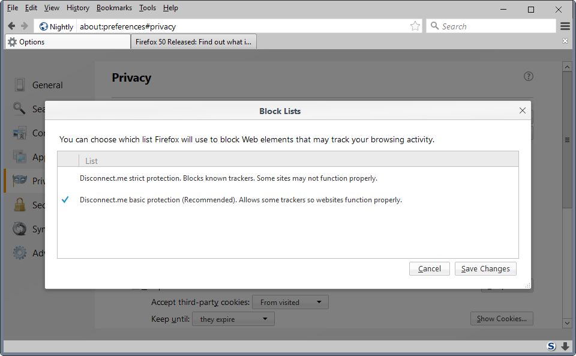Open the History menu

point(77,8)
